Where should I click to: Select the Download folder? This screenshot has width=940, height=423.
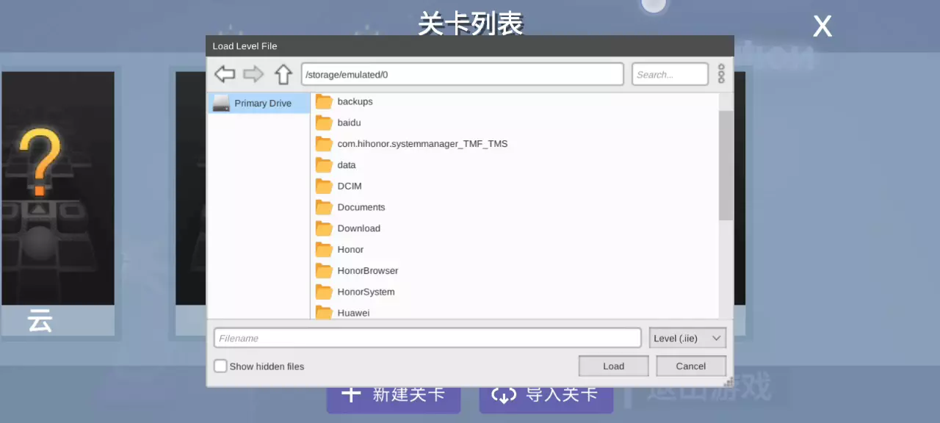tap(358, 228)
